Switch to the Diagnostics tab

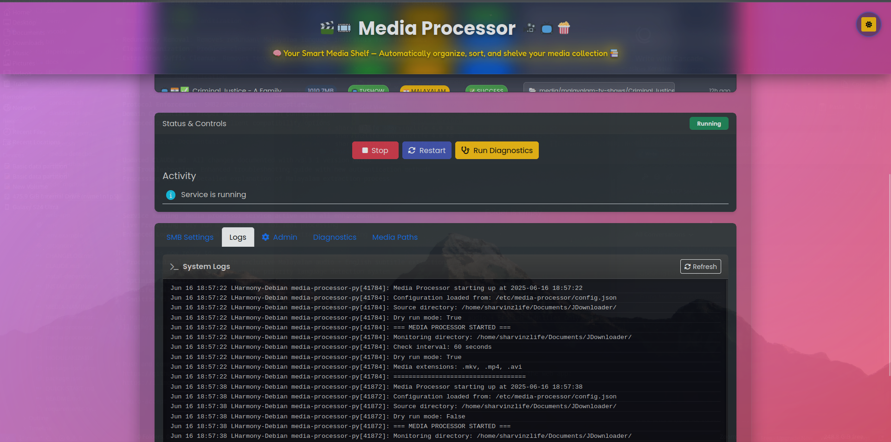point(335,237)
